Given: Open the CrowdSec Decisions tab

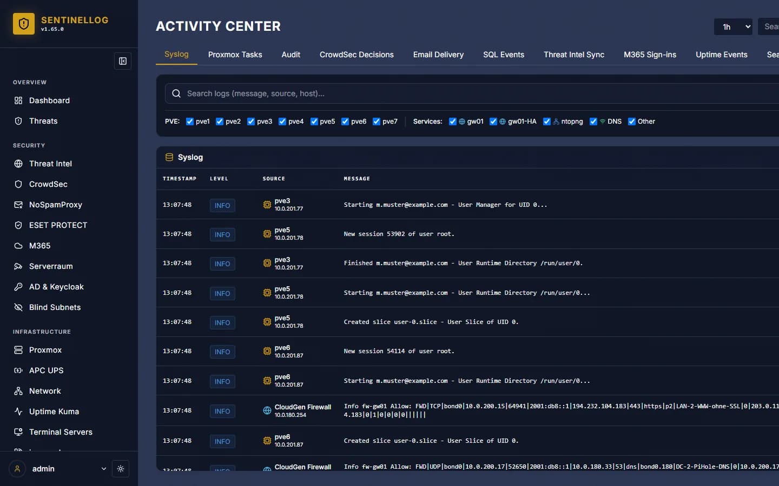Looking at the screenshot, I should pos(357,55).
